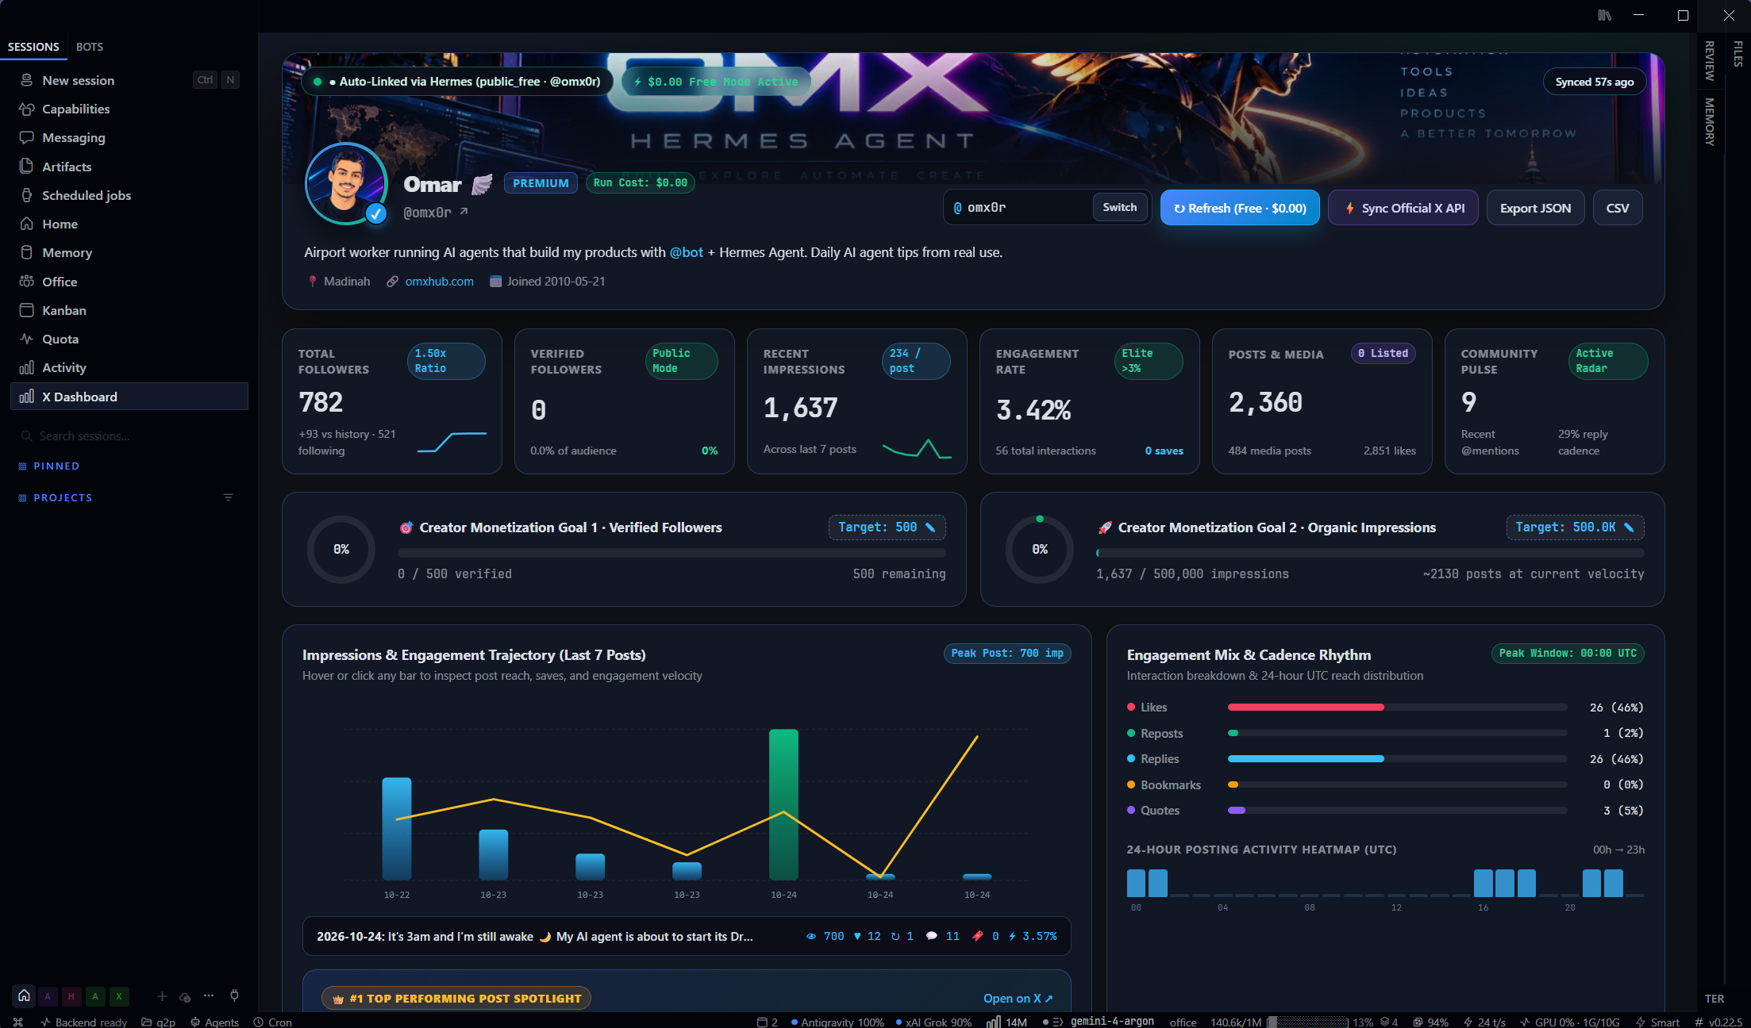Click the command icon in status bar
This screenshot has width=1751, height=1028.
pyautogui.click(x=18, y=1022)
